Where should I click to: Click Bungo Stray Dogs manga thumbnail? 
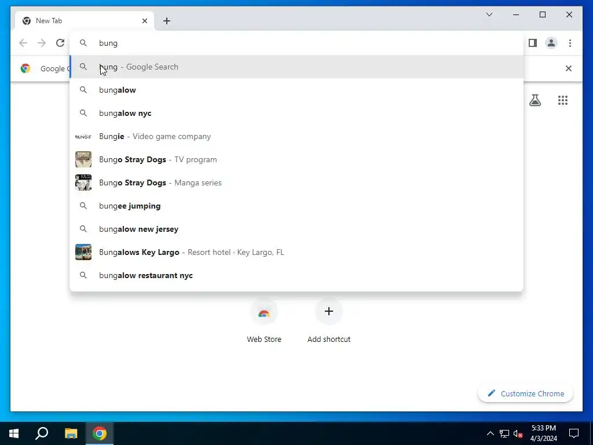tap(83, 183)
